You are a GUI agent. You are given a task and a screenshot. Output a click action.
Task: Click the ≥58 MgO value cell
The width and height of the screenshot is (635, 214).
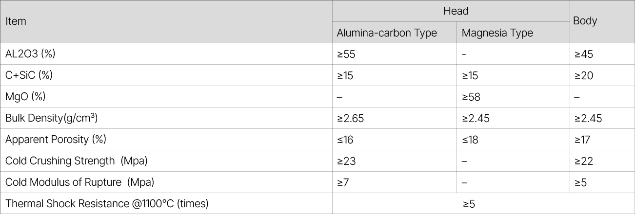pyautogui.click(x=471, y=97)
